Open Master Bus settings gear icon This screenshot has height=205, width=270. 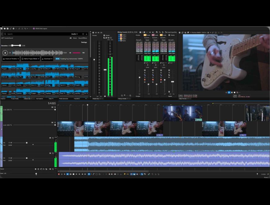coord(93,33)
